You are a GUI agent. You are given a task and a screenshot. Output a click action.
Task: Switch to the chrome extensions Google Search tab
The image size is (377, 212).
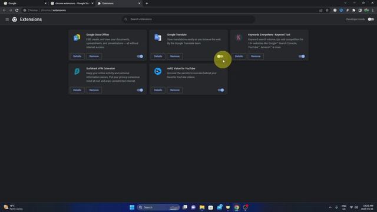tap(71, 4)
